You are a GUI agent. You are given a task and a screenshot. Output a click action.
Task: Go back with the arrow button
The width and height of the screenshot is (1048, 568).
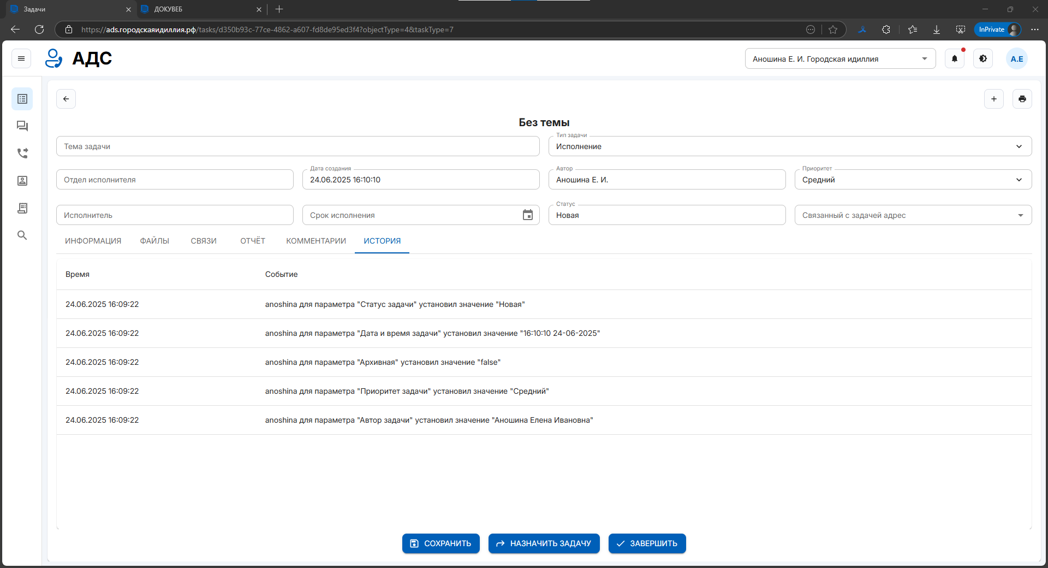tap(66, 99)
